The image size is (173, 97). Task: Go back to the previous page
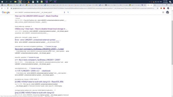point(2,8)
